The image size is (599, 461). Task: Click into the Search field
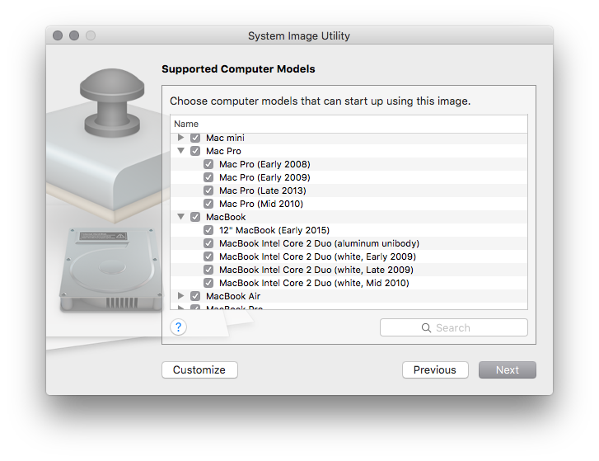[454, 328]
